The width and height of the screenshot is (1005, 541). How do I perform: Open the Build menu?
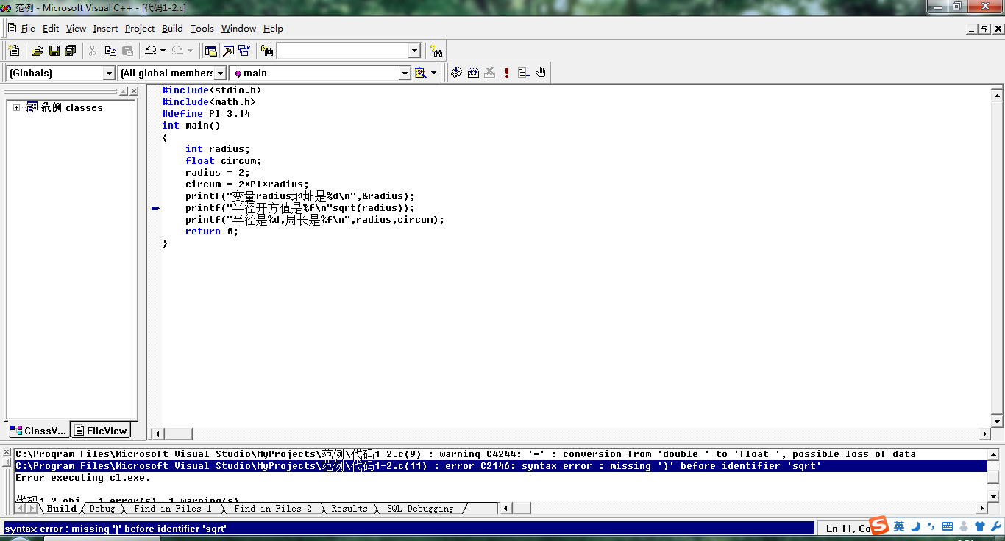[172, 28]
